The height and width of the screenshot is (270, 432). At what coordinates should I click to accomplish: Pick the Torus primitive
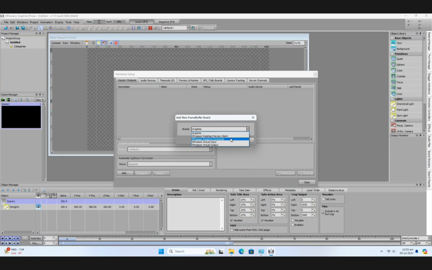(x=400, y=82)
